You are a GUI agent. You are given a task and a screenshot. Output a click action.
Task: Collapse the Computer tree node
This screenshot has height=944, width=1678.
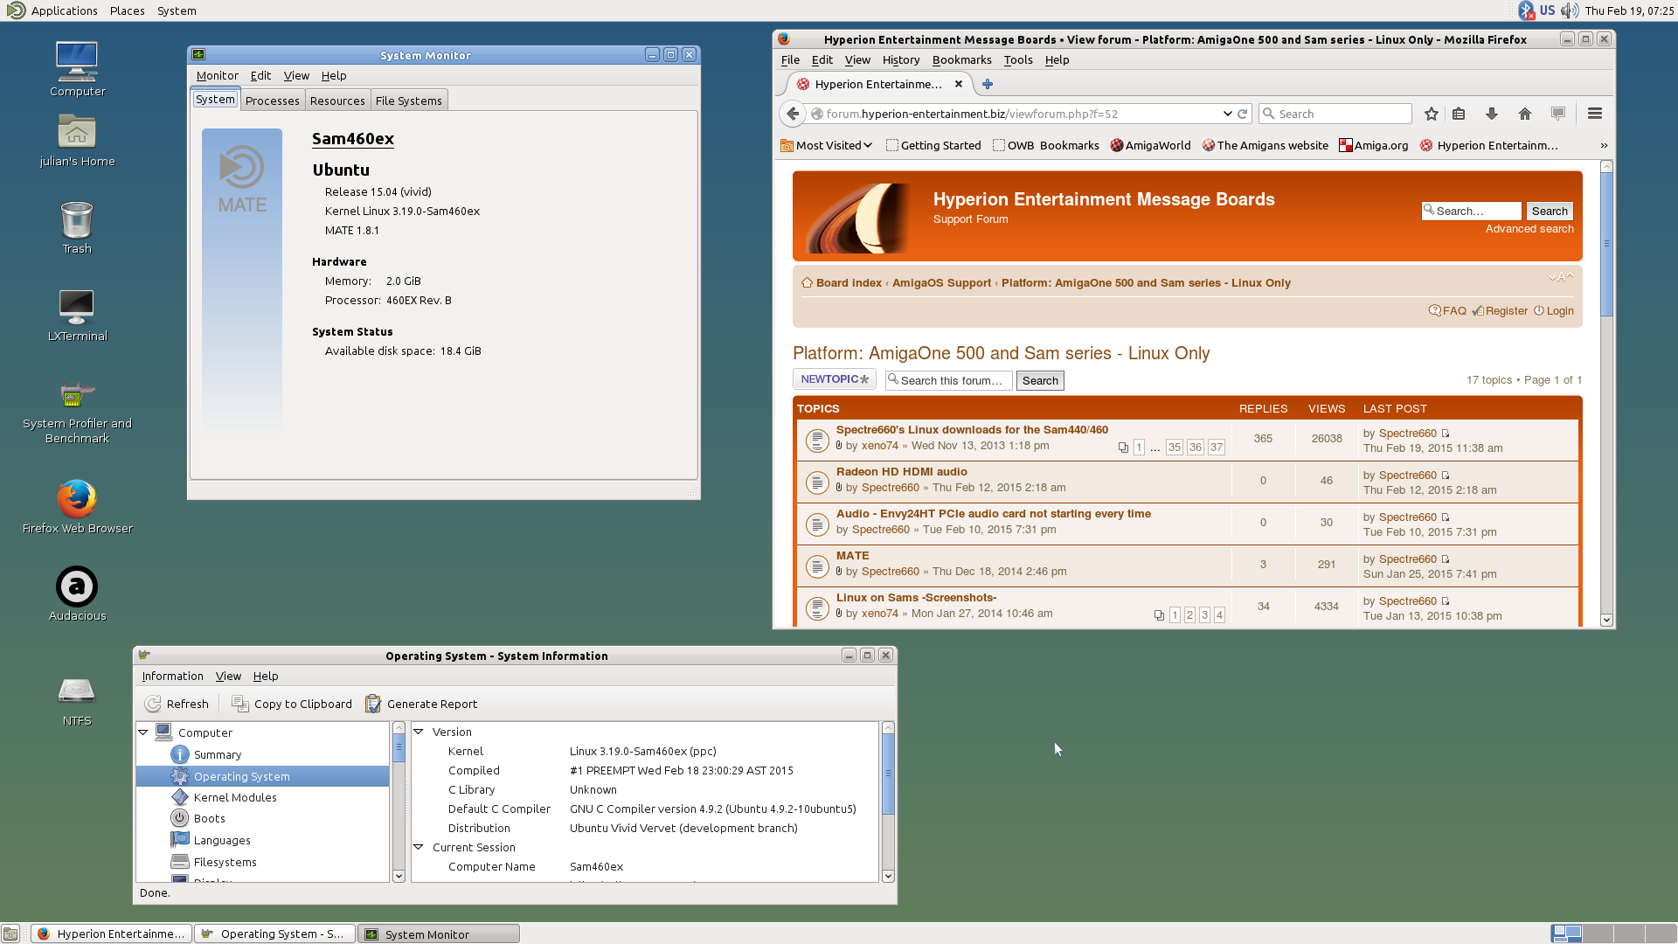(x=143, y=732)
